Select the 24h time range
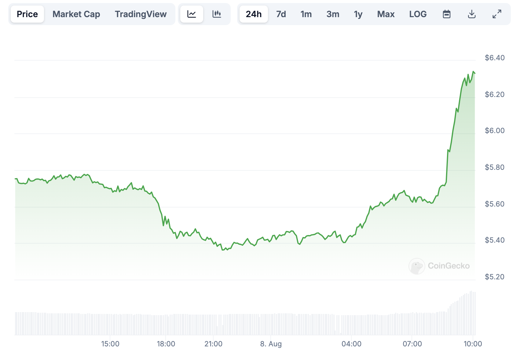 pos(254,14)
